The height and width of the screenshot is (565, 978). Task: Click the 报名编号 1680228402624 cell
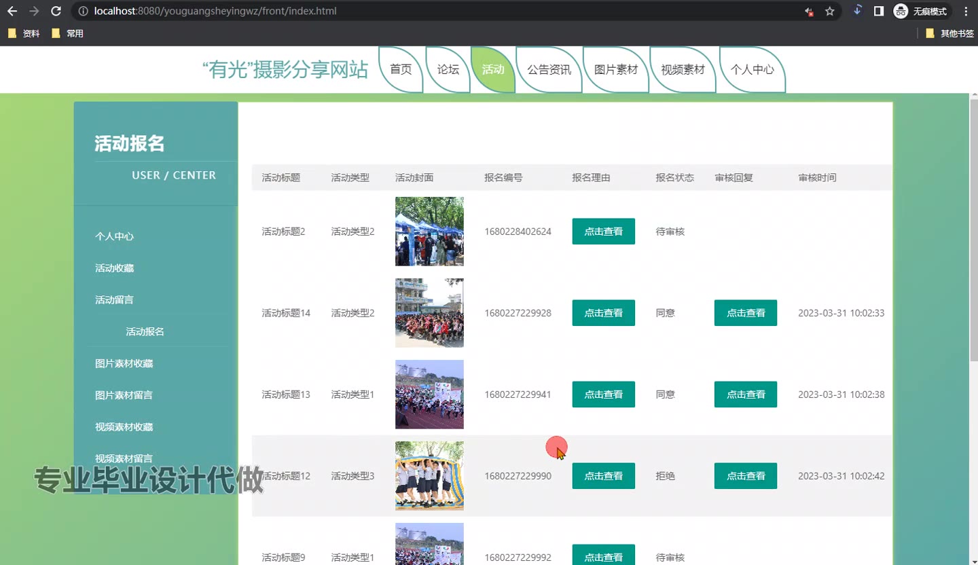pyautogui.click(x=518, y=232)
